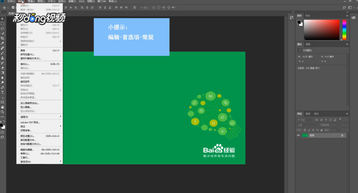Screen dimensions: 358x193
Task: Click the toolbox foreground color swatch
Action: [1, 125]
